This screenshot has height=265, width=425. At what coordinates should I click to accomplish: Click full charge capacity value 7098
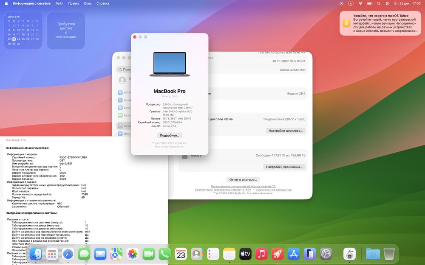click(x=85, y=194)
